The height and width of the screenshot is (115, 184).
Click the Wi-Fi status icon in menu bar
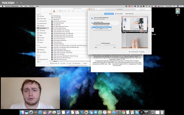click(x=147, y=6)
